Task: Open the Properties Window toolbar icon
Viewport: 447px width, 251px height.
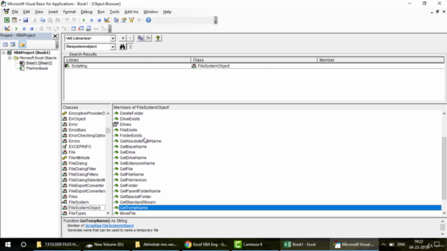Action: pyautogui.click(x=124, y=20)
